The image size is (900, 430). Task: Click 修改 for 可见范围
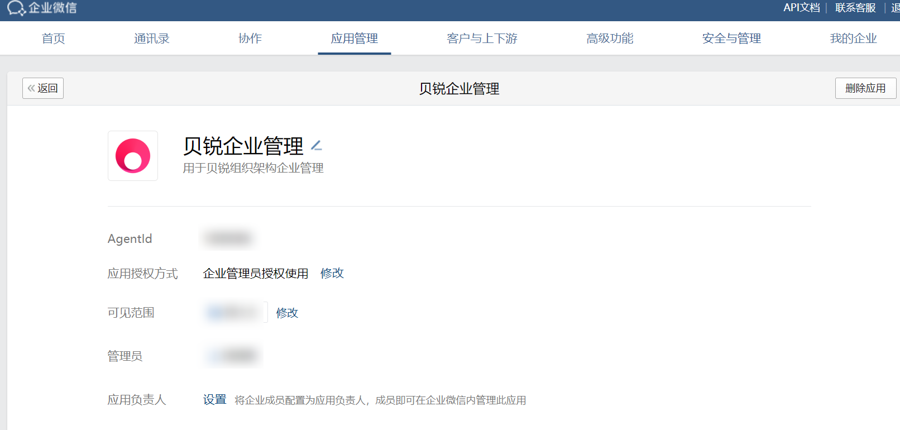(x=288, y=313)
